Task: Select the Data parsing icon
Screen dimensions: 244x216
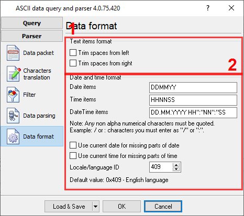Action: 13,116
